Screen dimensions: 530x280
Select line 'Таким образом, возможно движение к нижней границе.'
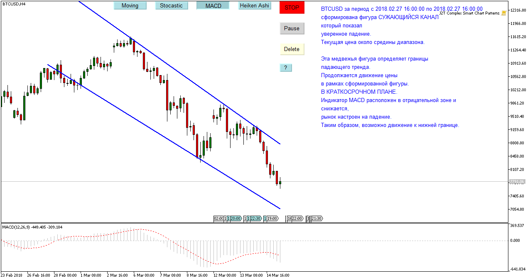click(x=390, y=125)
